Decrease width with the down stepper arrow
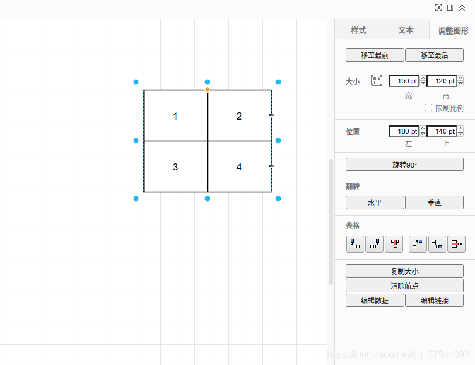Screen dimensions: 475x365 tap(423, 83)
